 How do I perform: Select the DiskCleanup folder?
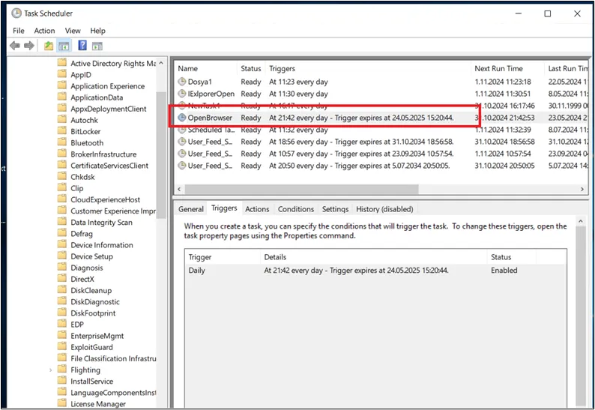pyautogui.click(x=91, y=290)
